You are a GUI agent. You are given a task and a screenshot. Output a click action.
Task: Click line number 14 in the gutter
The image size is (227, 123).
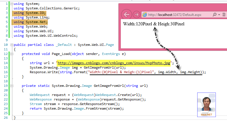6,63
